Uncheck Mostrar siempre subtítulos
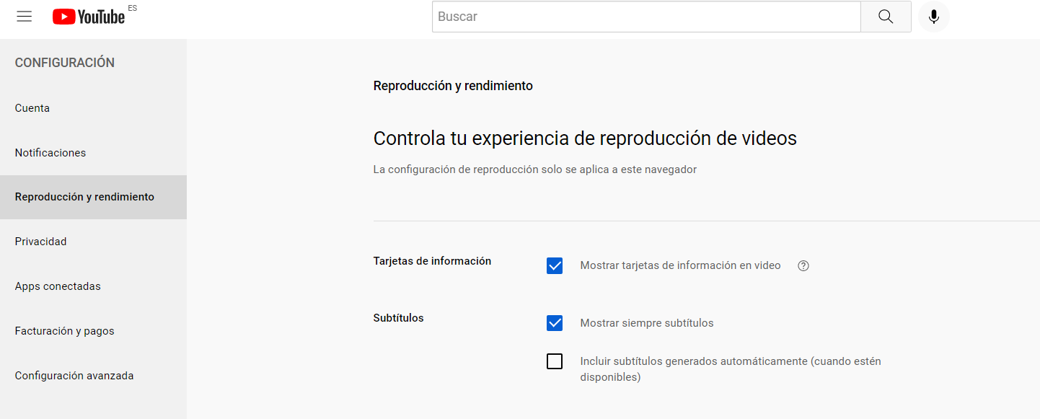Screen dimensions: 1040x419 click(x=555, y=323)
